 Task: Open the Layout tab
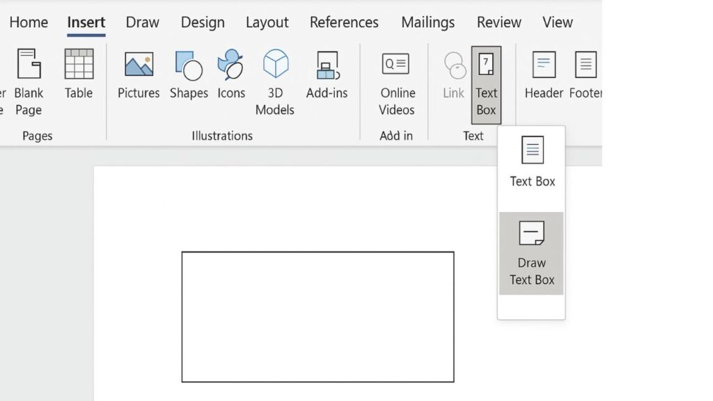[267, 22]
